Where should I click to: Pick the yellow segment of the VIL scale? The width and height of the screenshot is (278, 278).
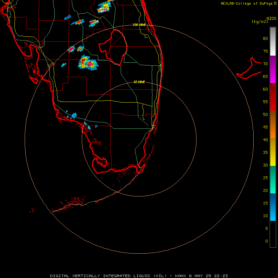[x=273, y=152]
